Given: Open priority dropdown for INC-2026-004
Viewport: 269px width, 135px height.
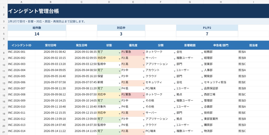Looking at the screenshot, I should 144,71.
